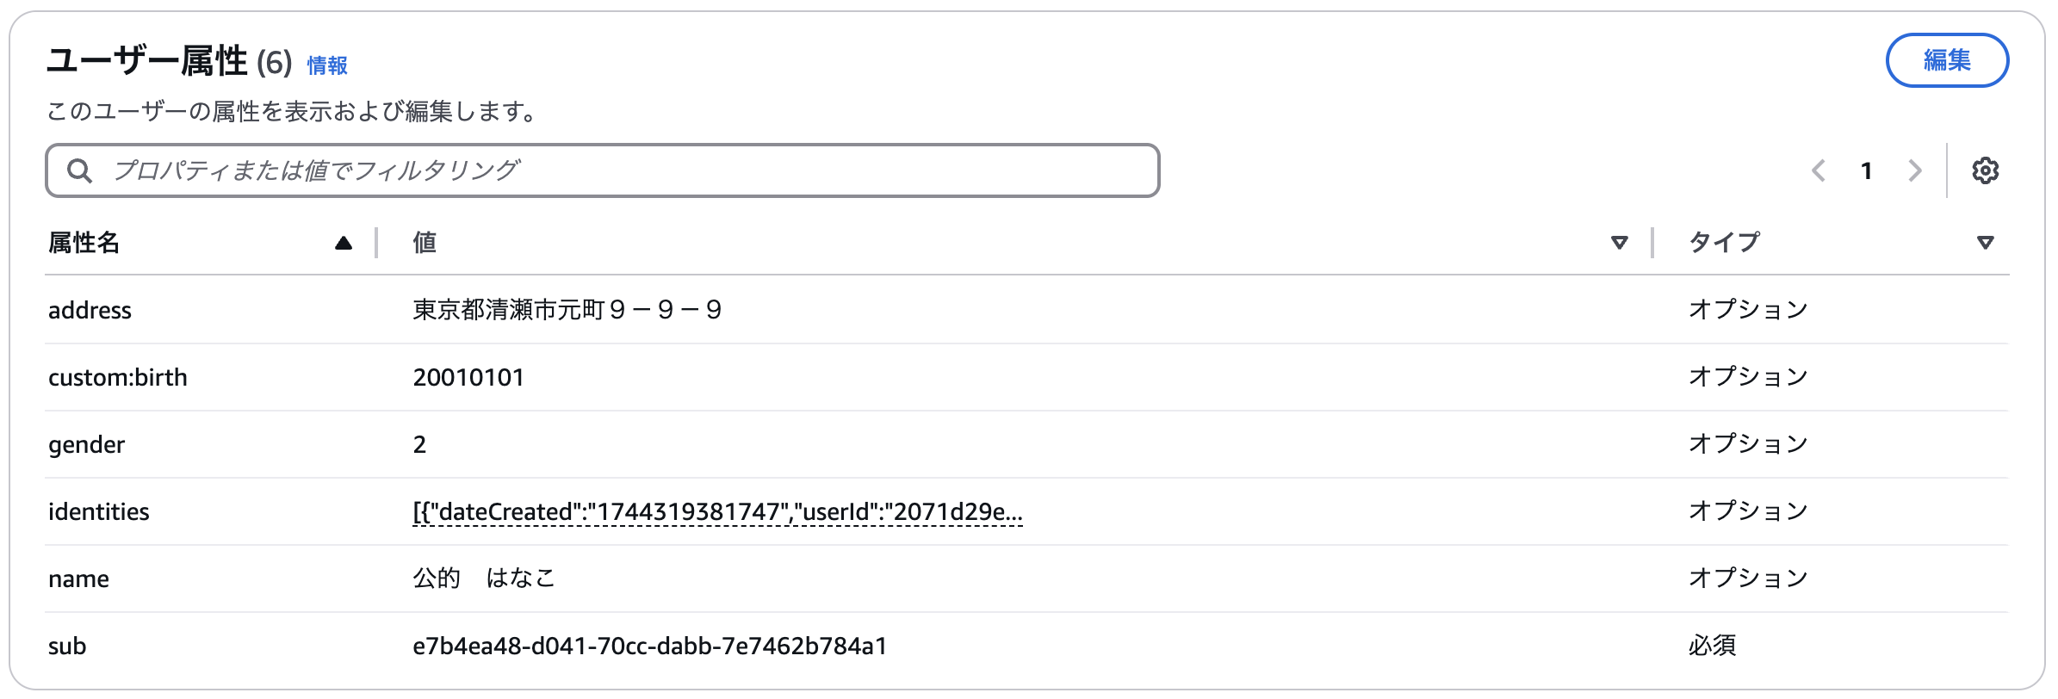Sort the 値 column using its triangle
The image size is (2058, 699).
click(1619, 243)
